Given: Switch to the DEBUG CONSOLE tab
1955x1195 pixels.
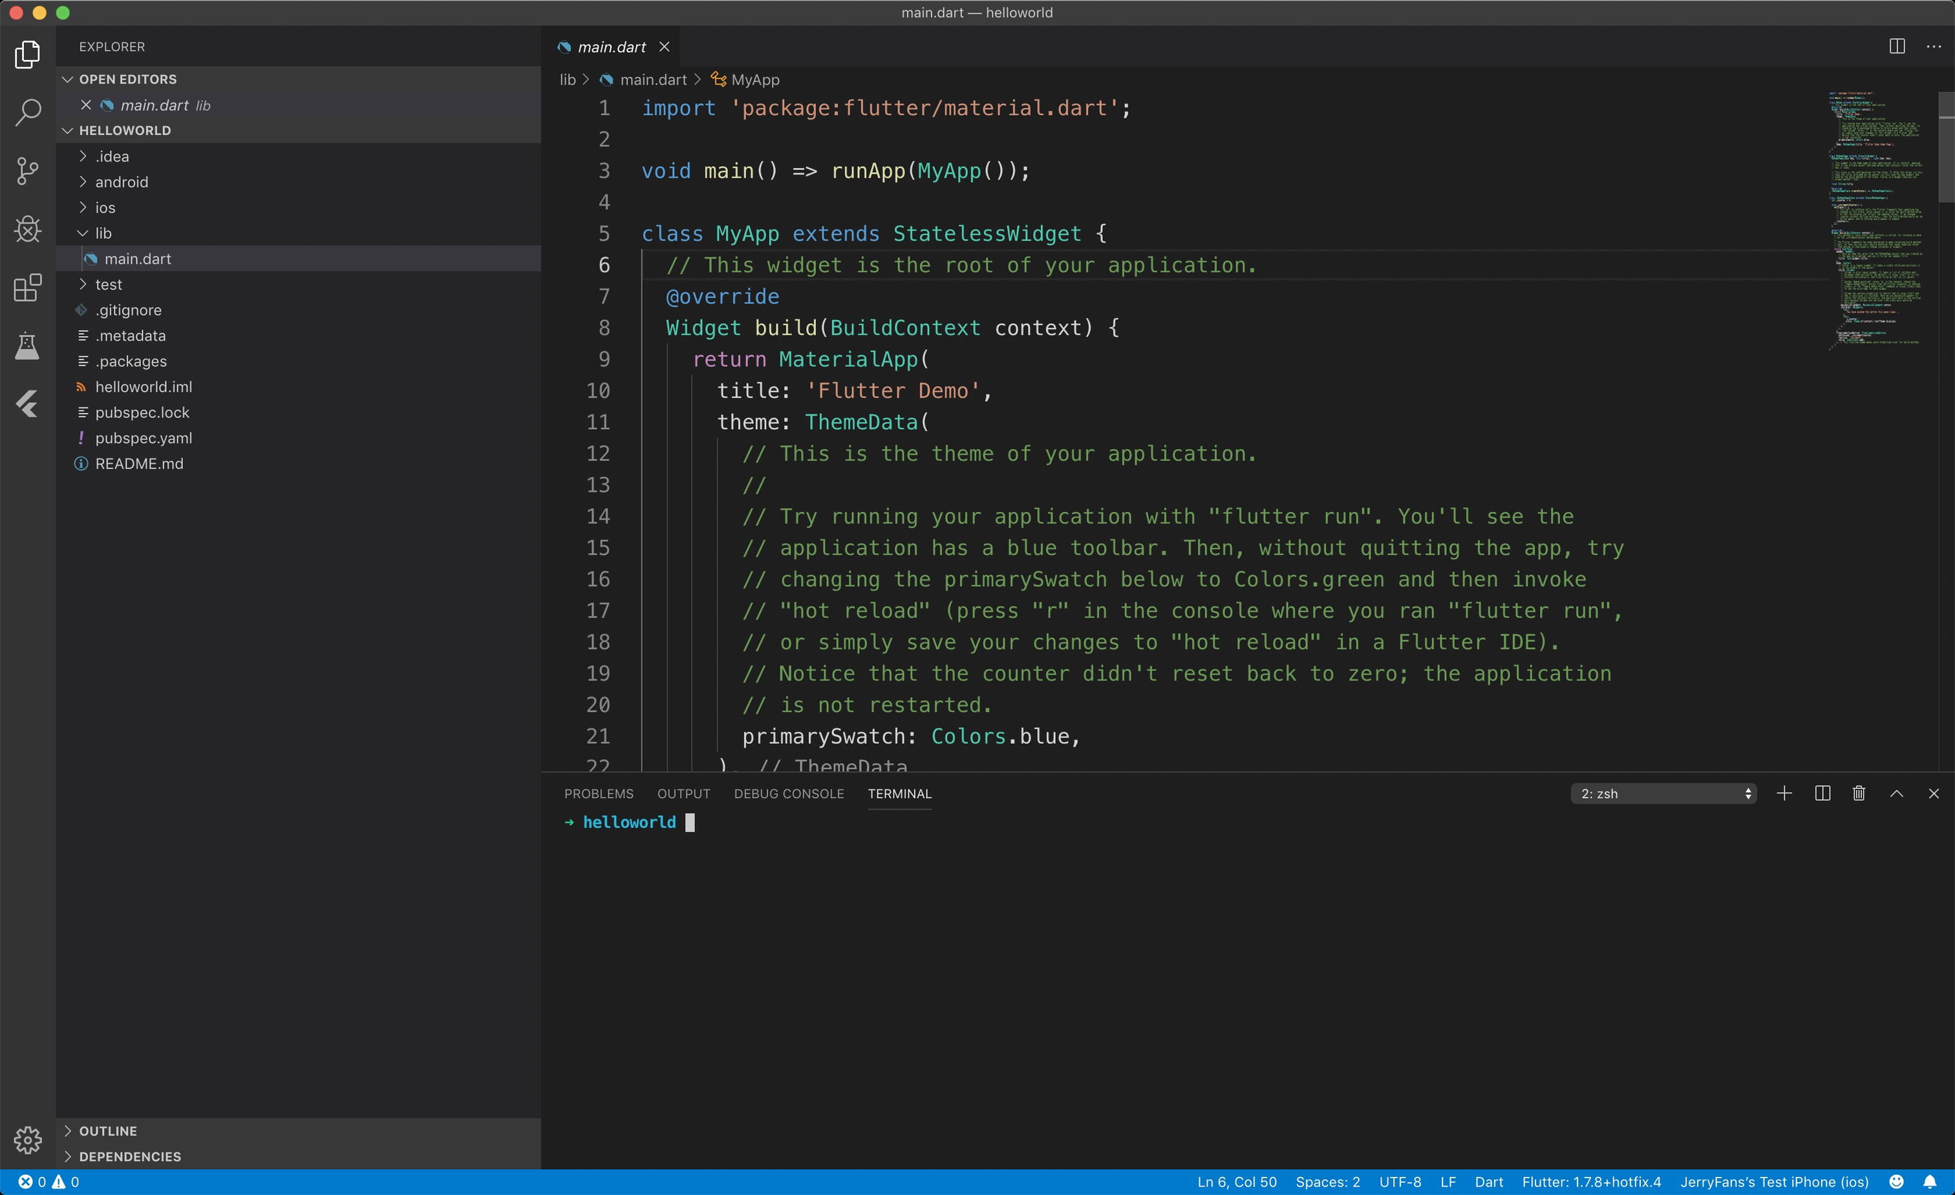Looking at the screenshot, I should coord(788,794).
